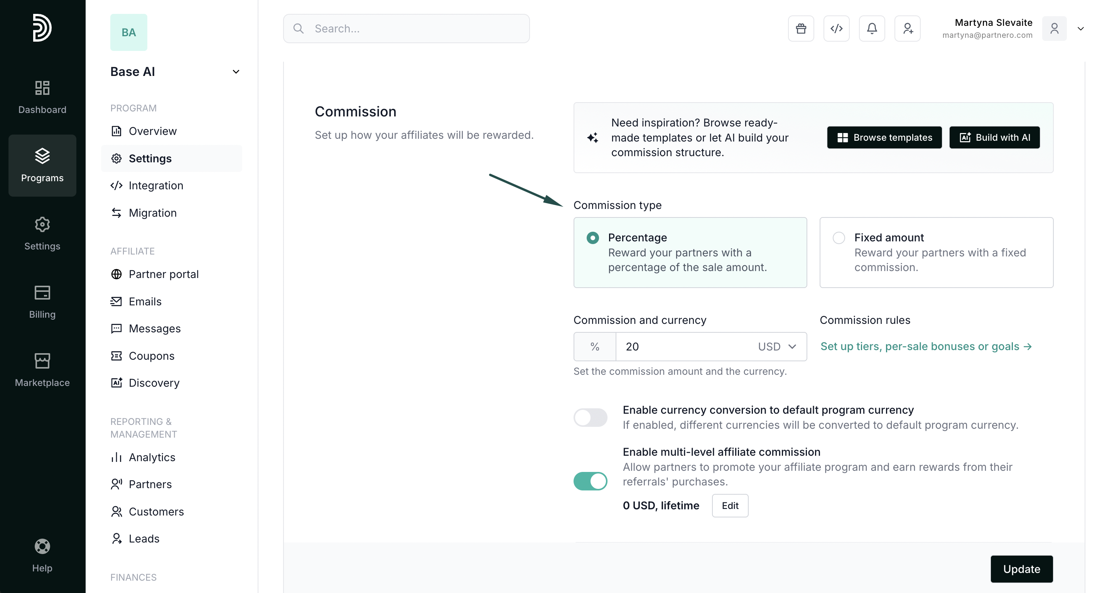Screen dimensions: 1107x593
Task: Open Dashboard in left rail
Action: 42,97
